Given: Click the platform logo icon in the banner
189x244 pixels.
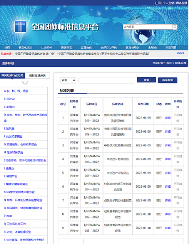Looking at the screenshot, I should click(x=20, y=26).
